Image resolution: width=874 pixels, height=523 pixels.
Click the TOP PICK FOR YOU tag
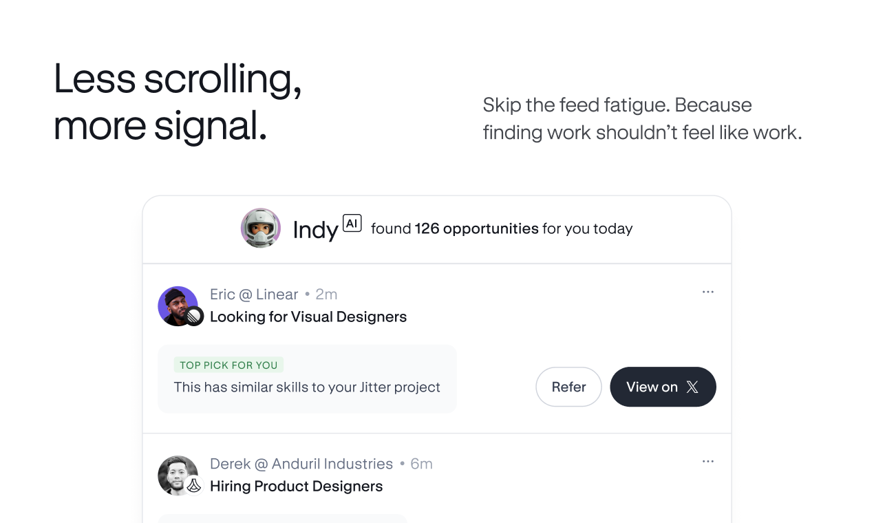coord(228,365)
